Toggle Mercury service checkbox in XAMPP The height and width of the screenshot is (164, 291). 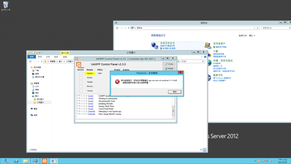click(x=81, y=86)
